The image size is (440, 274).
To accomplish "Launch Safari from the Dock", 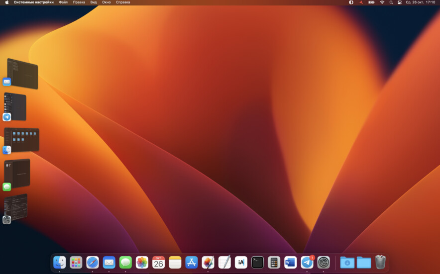I will [x=93, y=263].
